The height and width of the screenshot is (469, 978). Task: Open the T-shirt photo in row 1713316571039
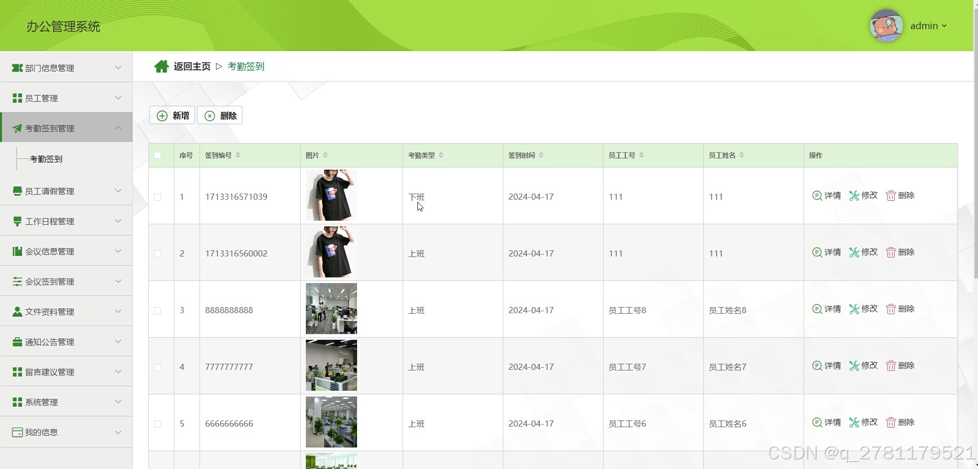331,195
